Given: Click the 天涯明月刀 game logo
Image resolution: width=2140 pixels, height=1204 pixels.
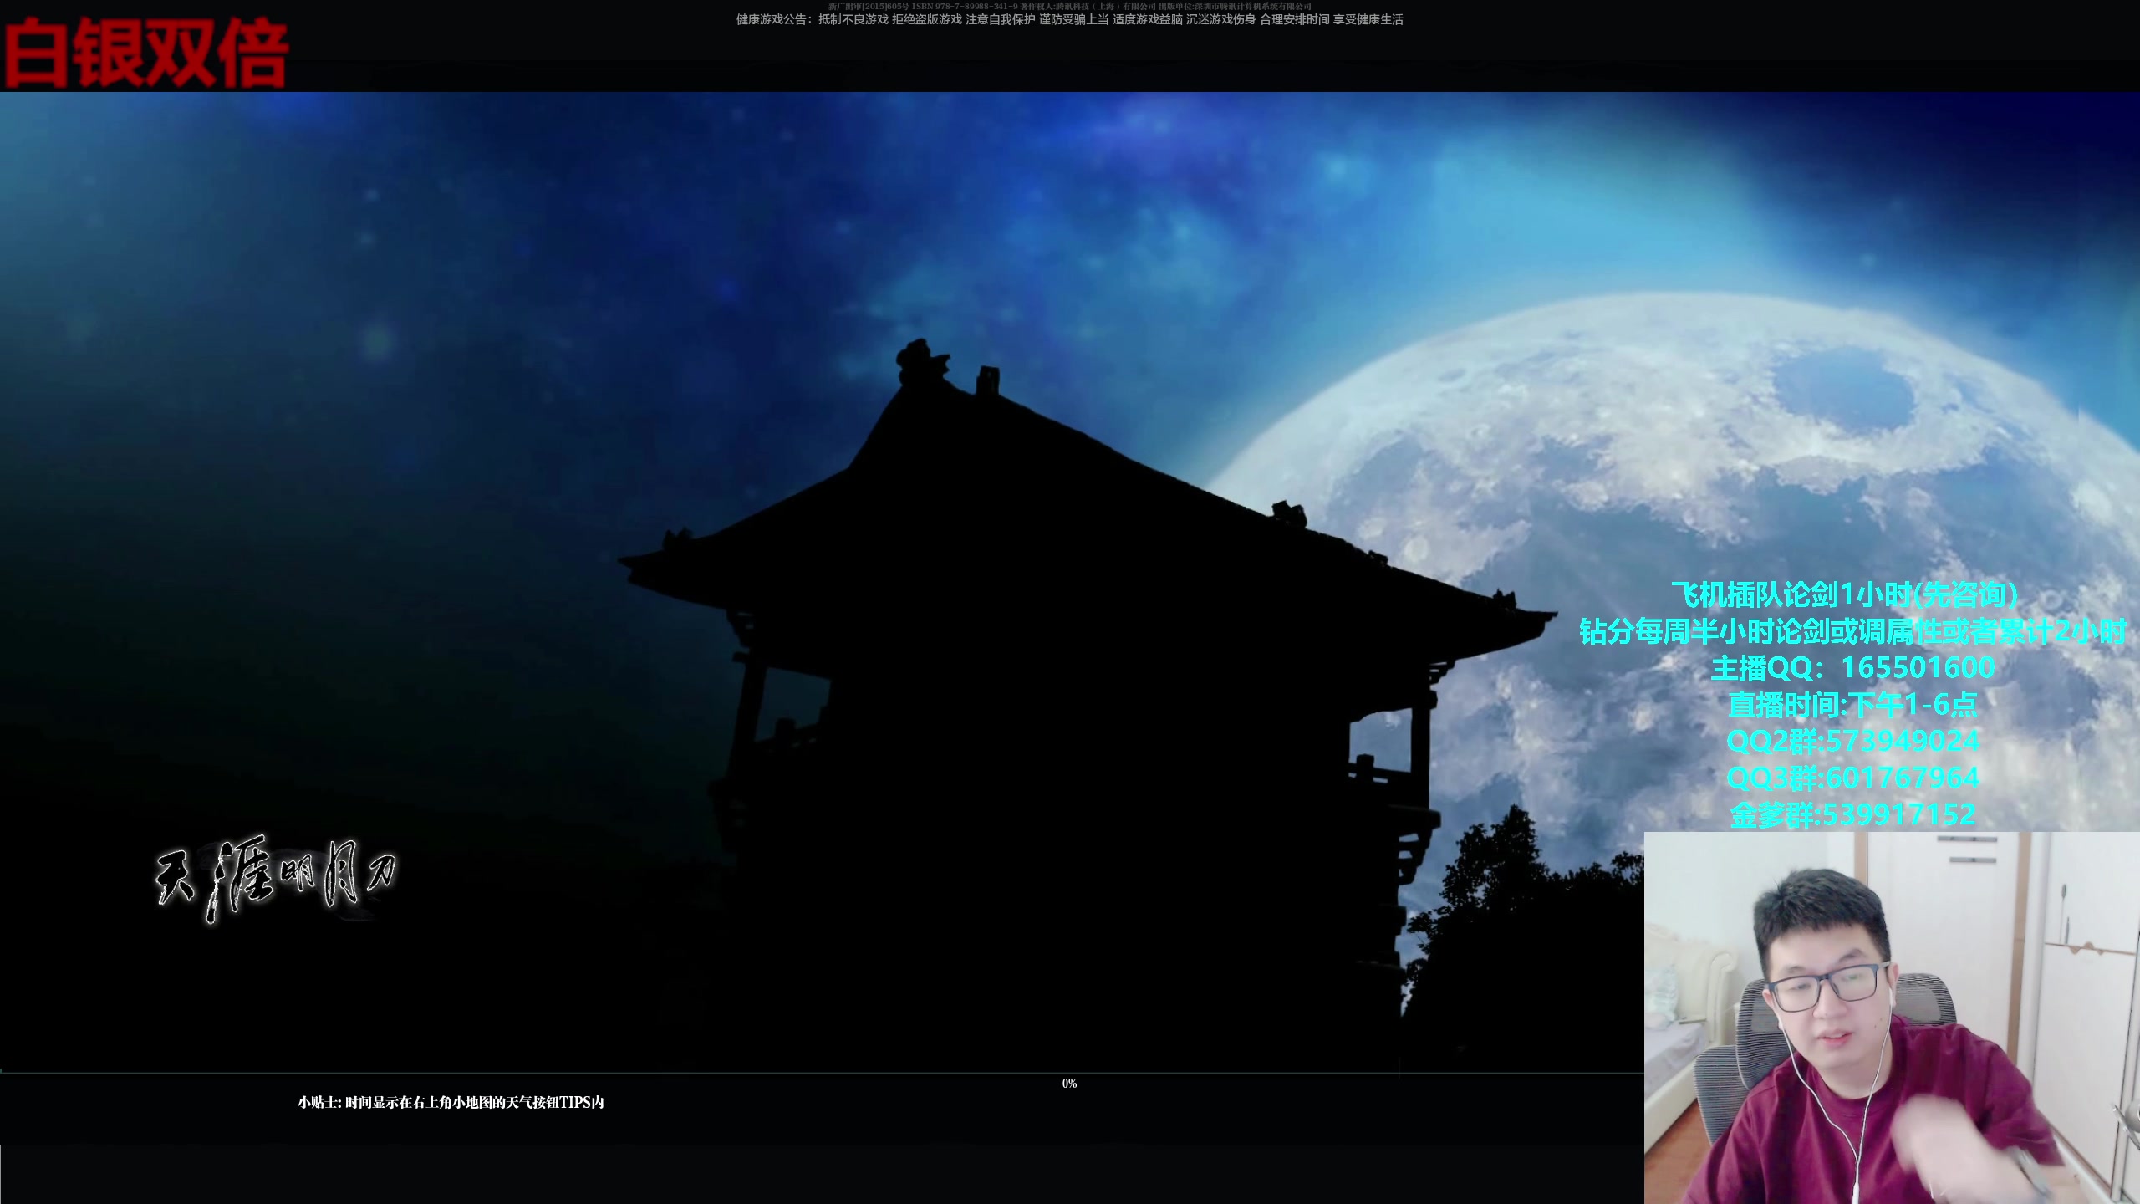Looking at the screenshot, I should pos(276,878).
